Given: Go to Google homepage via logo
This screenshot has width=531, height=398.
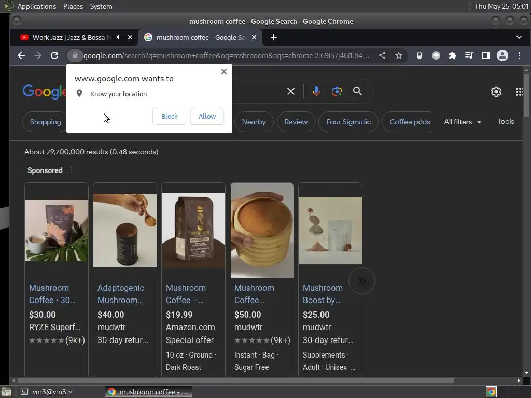Looking at the screenshot, I should pyautogui.click(x=45, y=92).
